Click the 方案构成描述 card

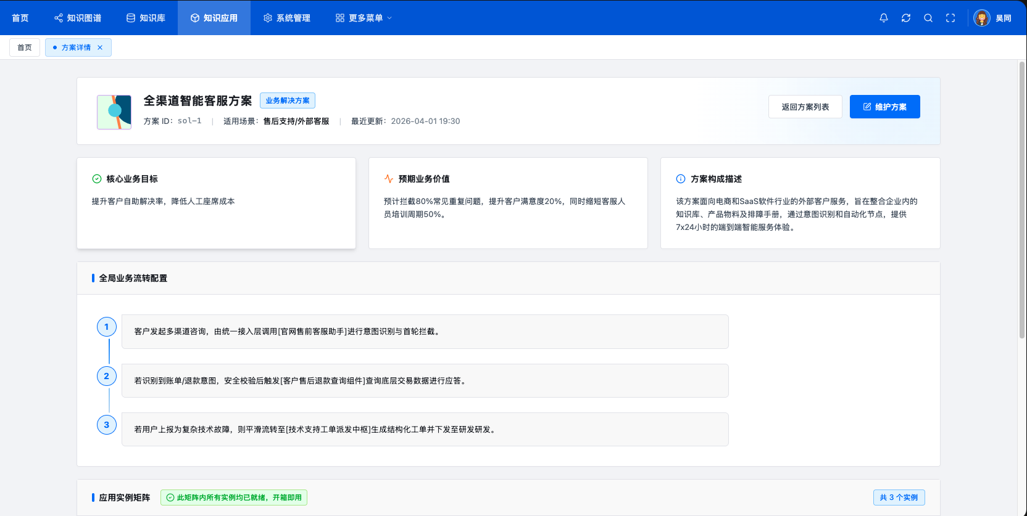pos(800,203)
